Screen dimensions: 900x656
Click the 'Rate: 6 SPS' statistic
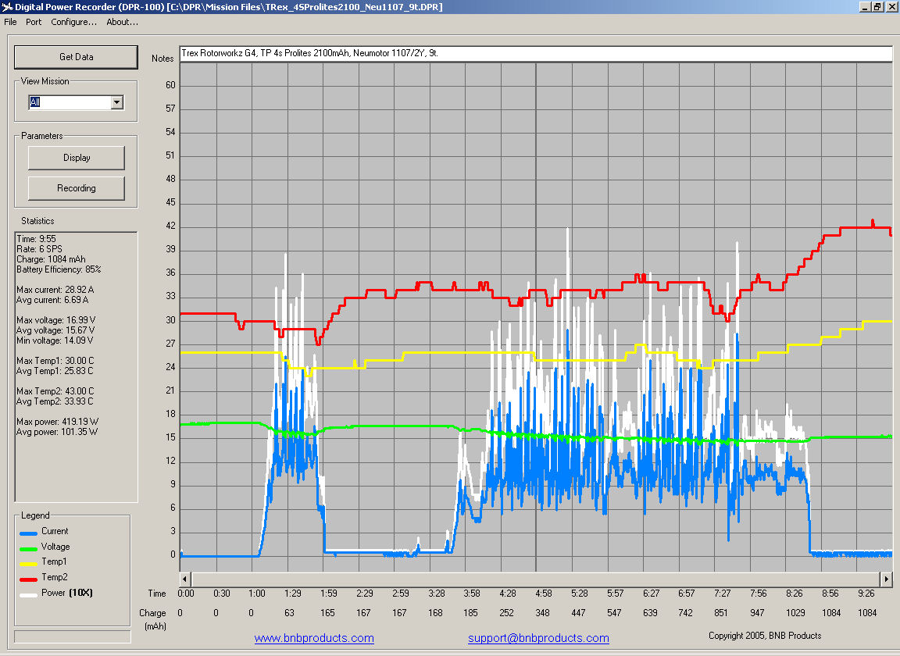[39, 249]
